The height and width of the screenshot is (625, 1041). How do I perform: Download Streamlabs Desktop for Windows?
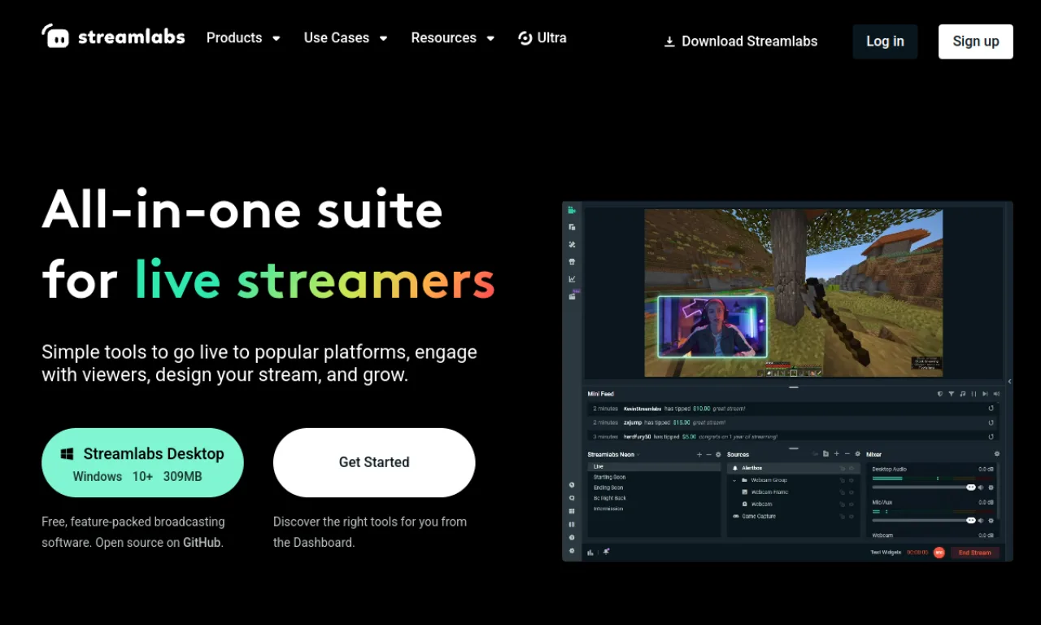coord(142,463)
